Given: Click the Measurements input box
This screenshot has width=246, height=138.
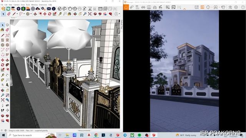Looking at the screenshot, I should pyautogui.click(x=105, y=130).
